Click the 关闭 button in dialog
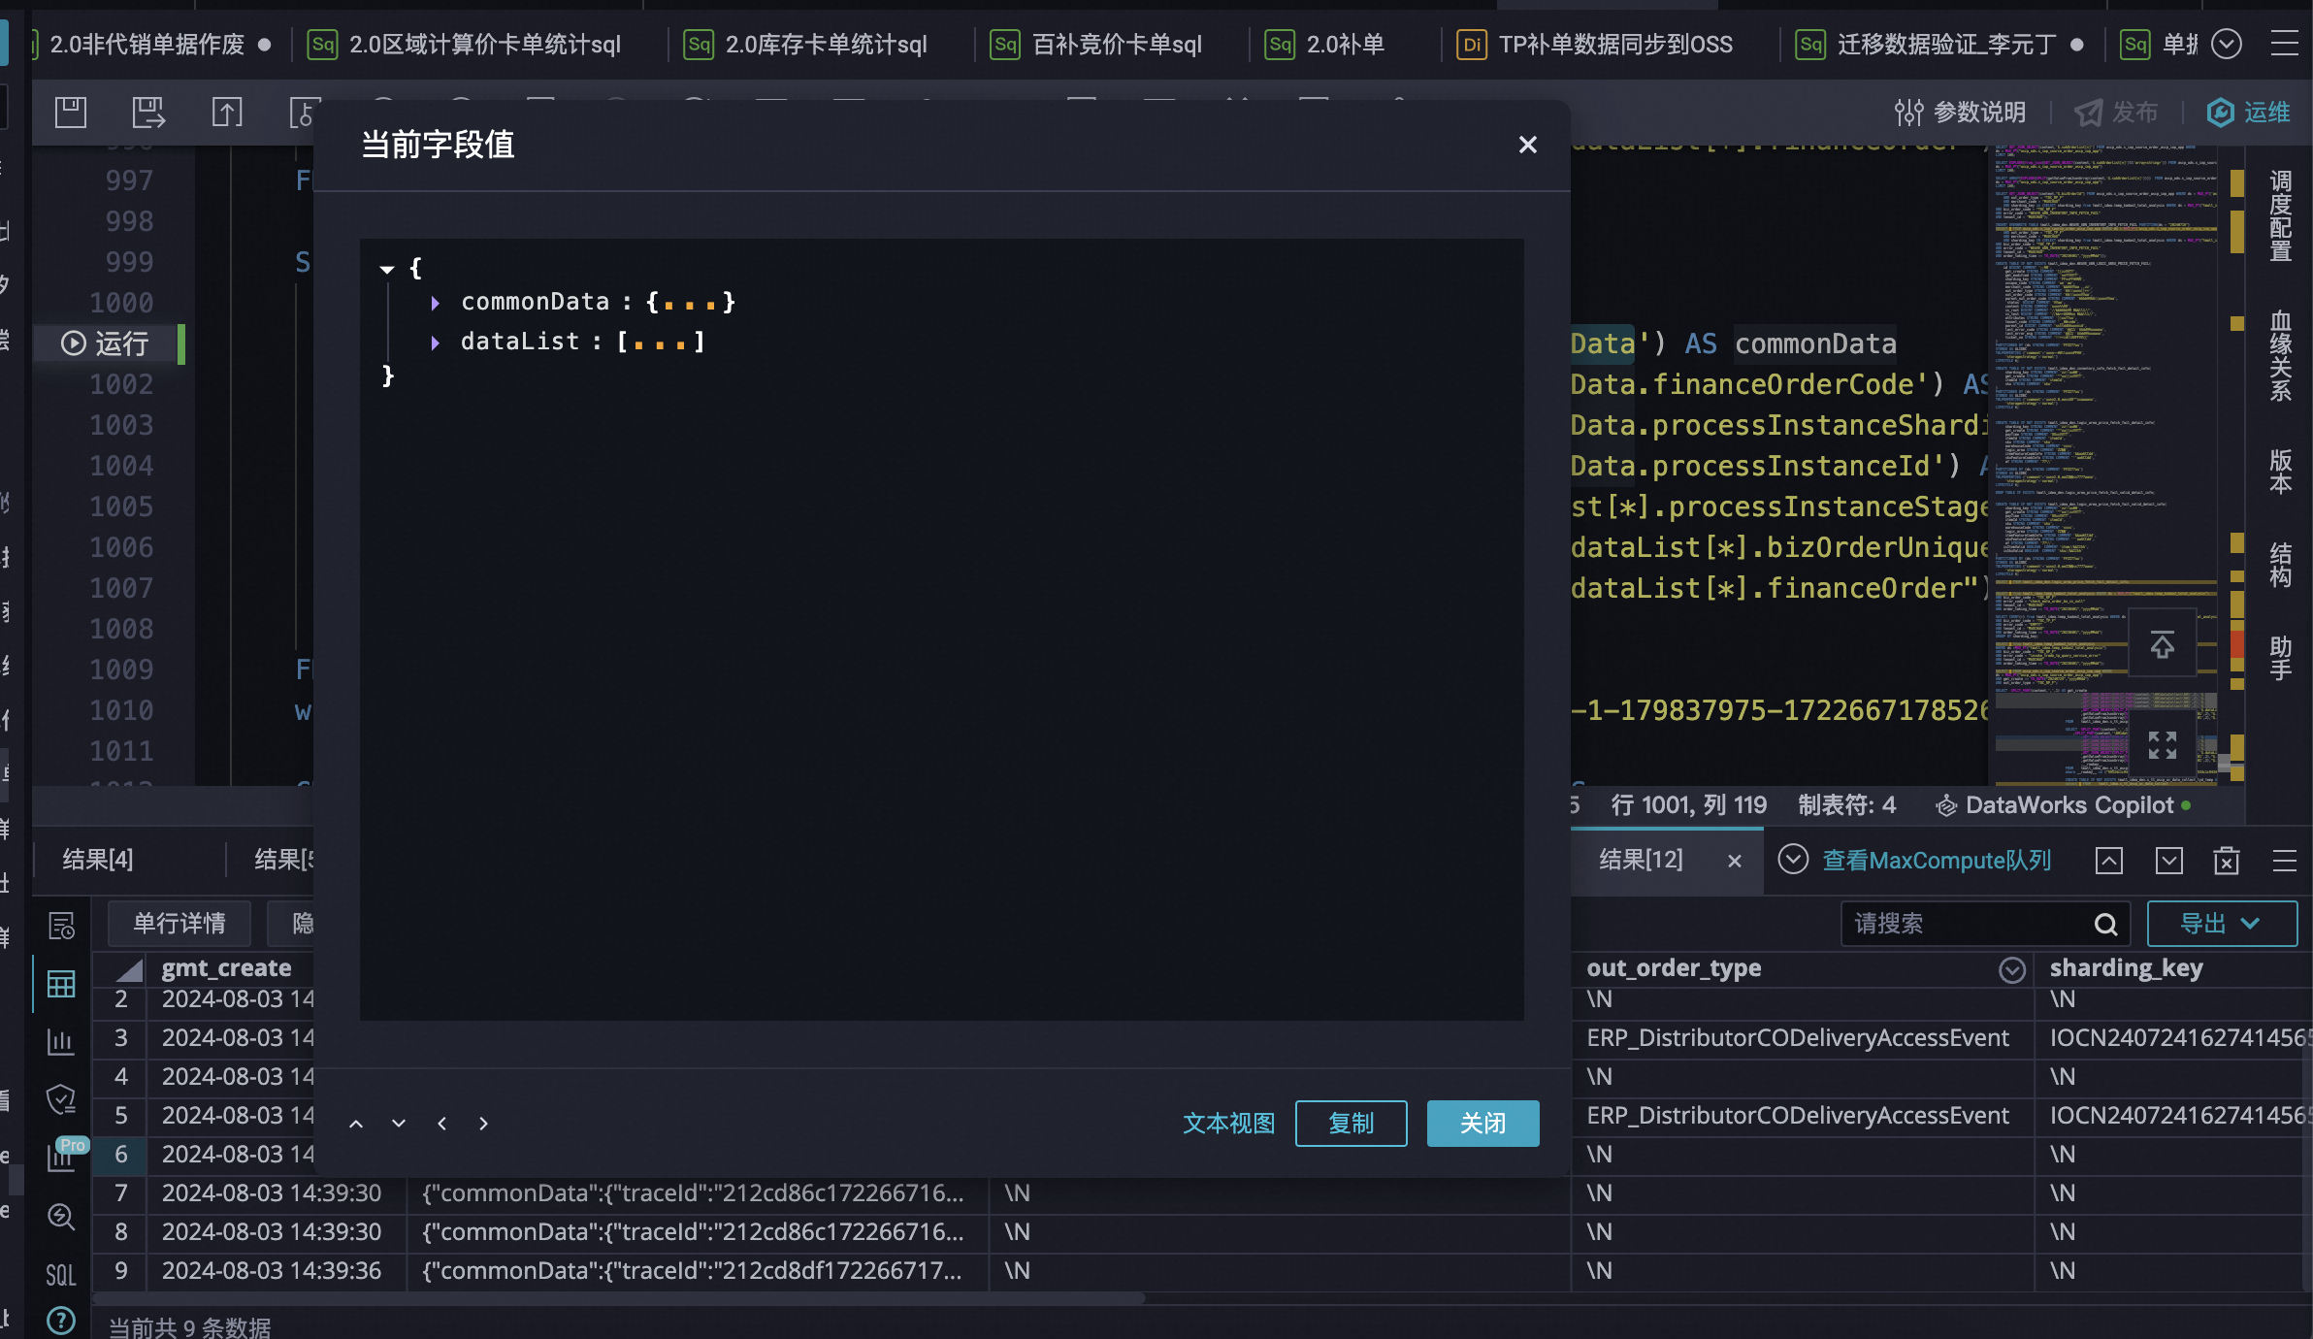The image size is (2313, 1339). click(x=1482, y=1124)
